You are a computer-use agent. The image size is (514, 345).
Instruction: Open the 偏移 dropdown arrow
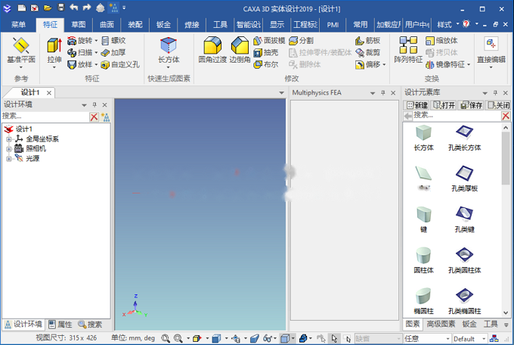tap(384, 64)
